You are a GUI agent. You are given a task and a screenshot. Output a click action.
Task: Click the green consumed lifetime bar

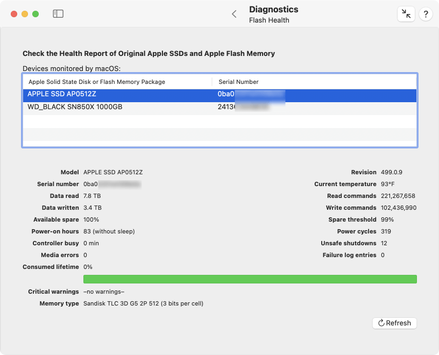(250, 279)
